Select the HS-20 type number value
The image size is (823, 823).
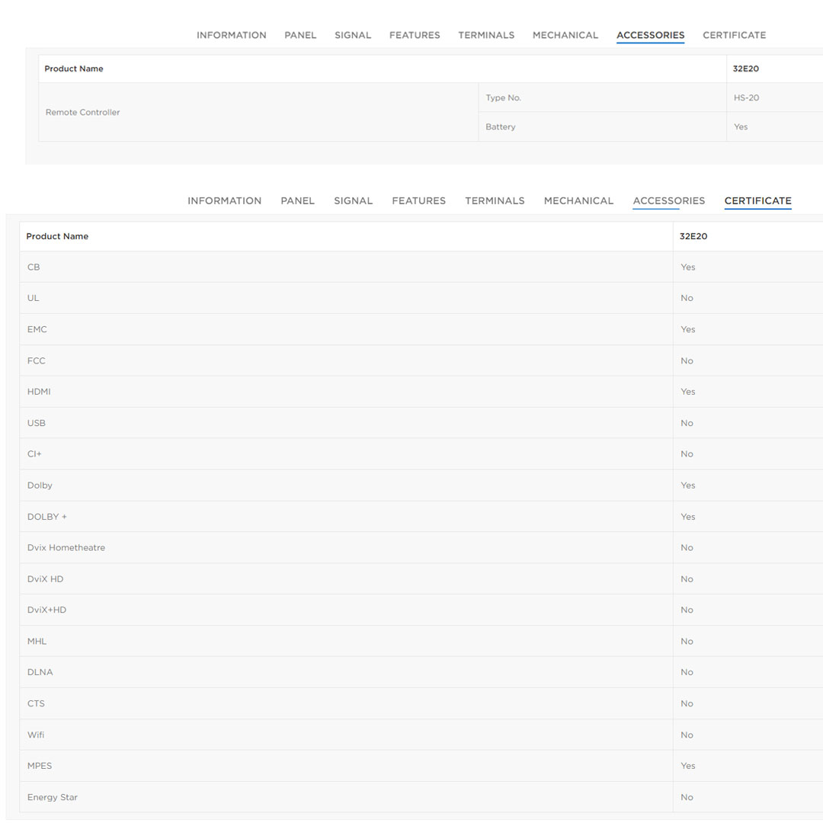tap(746, 98)
